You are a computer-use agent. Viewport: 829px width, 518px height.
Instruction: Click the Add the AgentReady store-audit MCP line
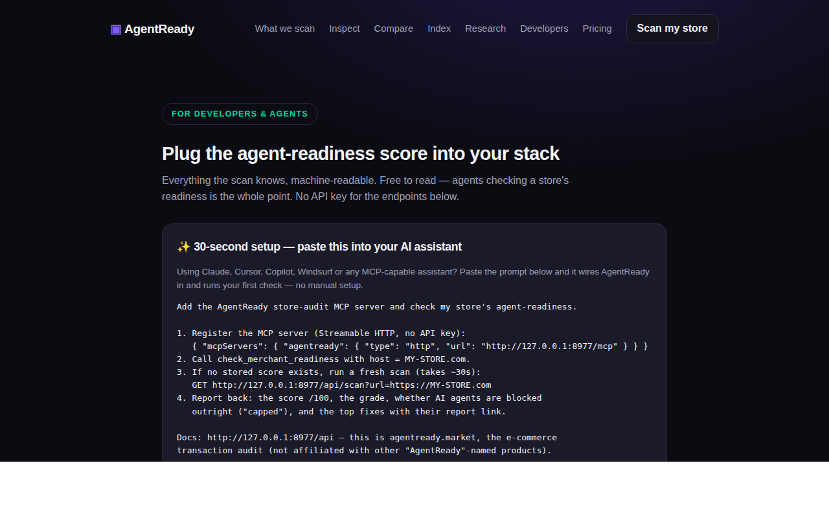coord(377,307)
